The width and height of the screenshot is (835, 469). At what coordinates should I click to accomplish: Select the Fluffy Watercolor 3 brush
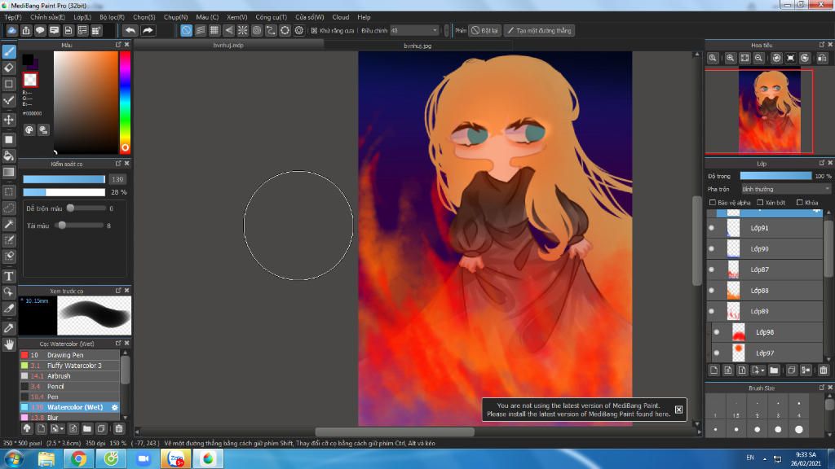click(x=69, y=366)
